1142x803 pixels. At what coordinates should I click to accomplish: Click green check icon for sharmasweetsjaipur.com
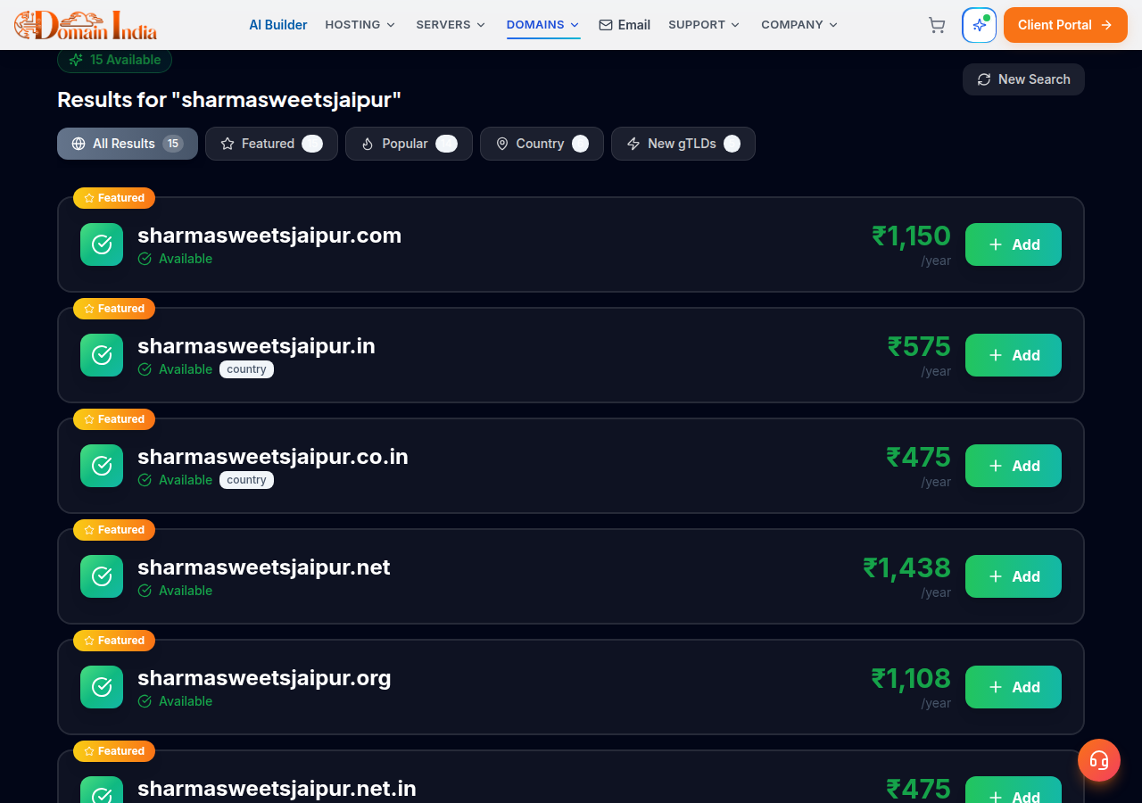tap(102, 244)
